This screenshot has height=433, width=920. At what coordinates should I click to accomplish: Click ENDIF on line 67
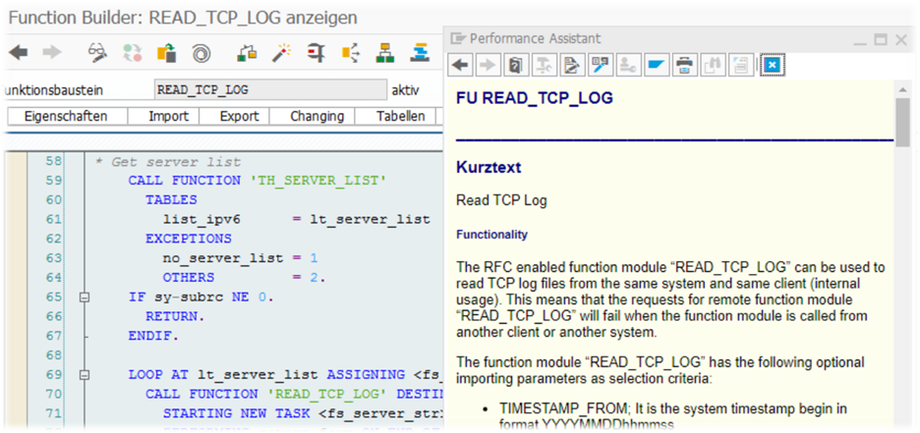[154, 337]
